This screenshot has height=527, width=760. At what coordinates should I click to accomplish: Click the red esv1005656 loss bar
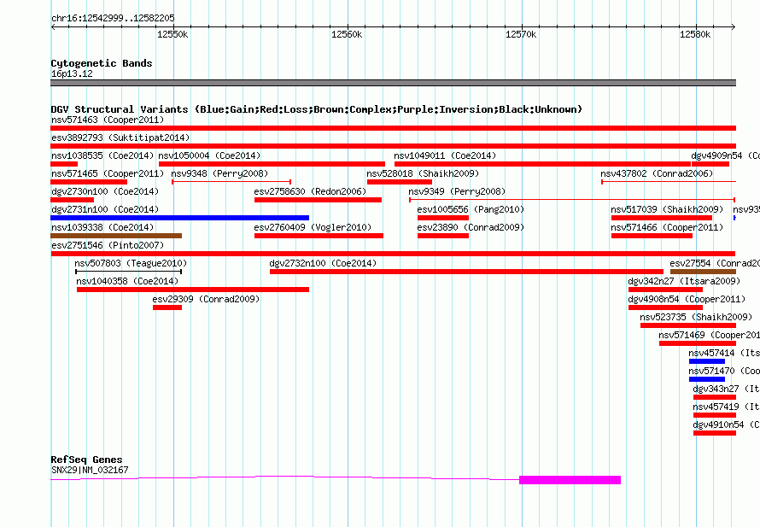click(x=443, y=218)
